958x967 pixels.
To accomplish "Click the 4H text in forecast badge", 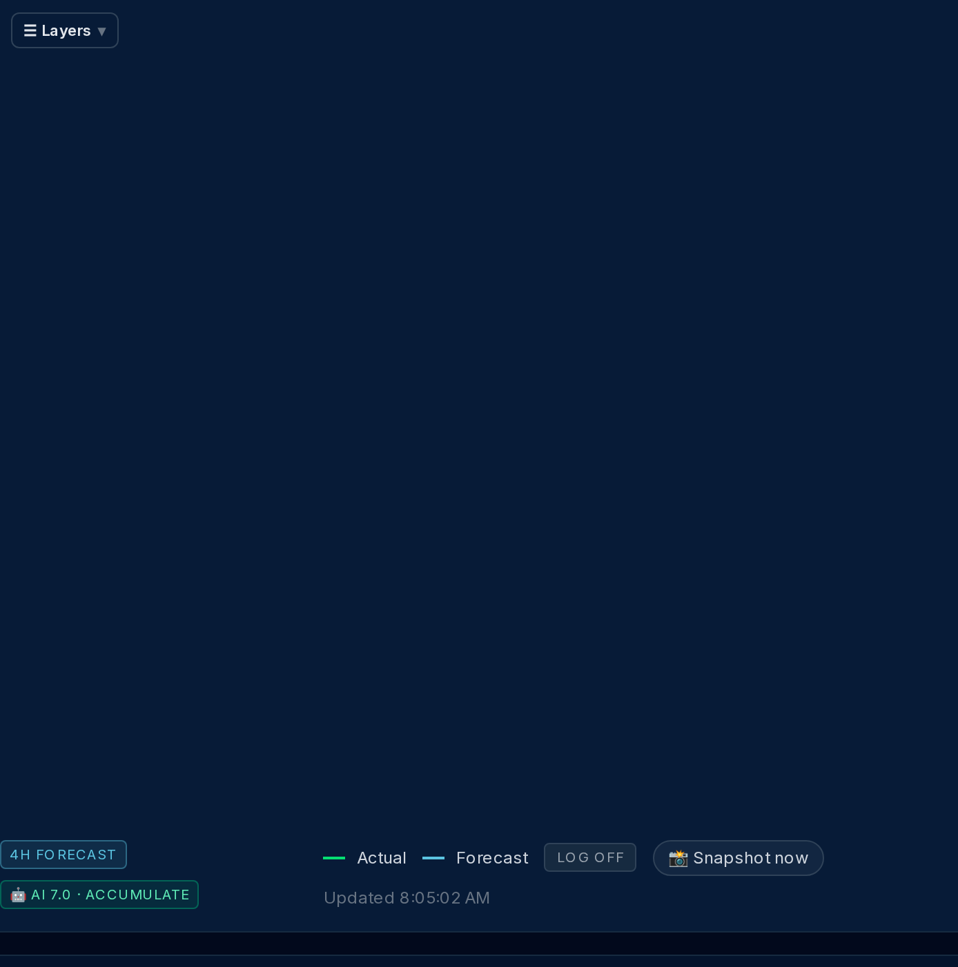I will click(20, 855).
